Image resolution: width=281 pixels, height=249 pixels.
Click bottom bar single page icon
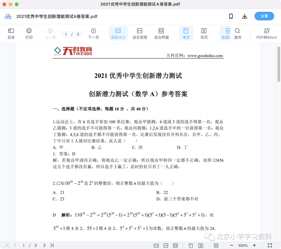(191, 245)
